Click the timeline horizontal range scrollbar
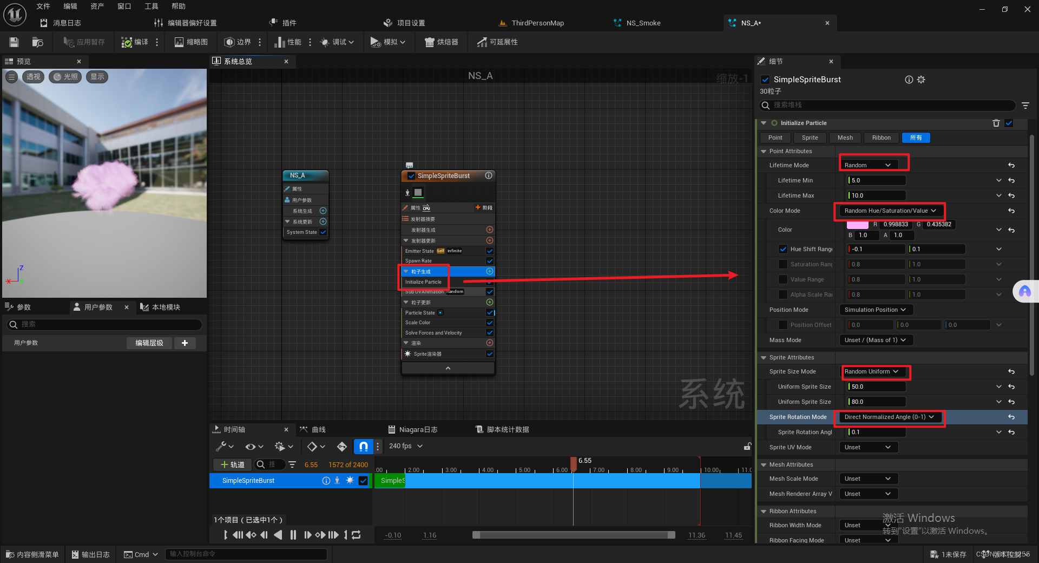This screenshot has width=1039, height=563. 574,535
